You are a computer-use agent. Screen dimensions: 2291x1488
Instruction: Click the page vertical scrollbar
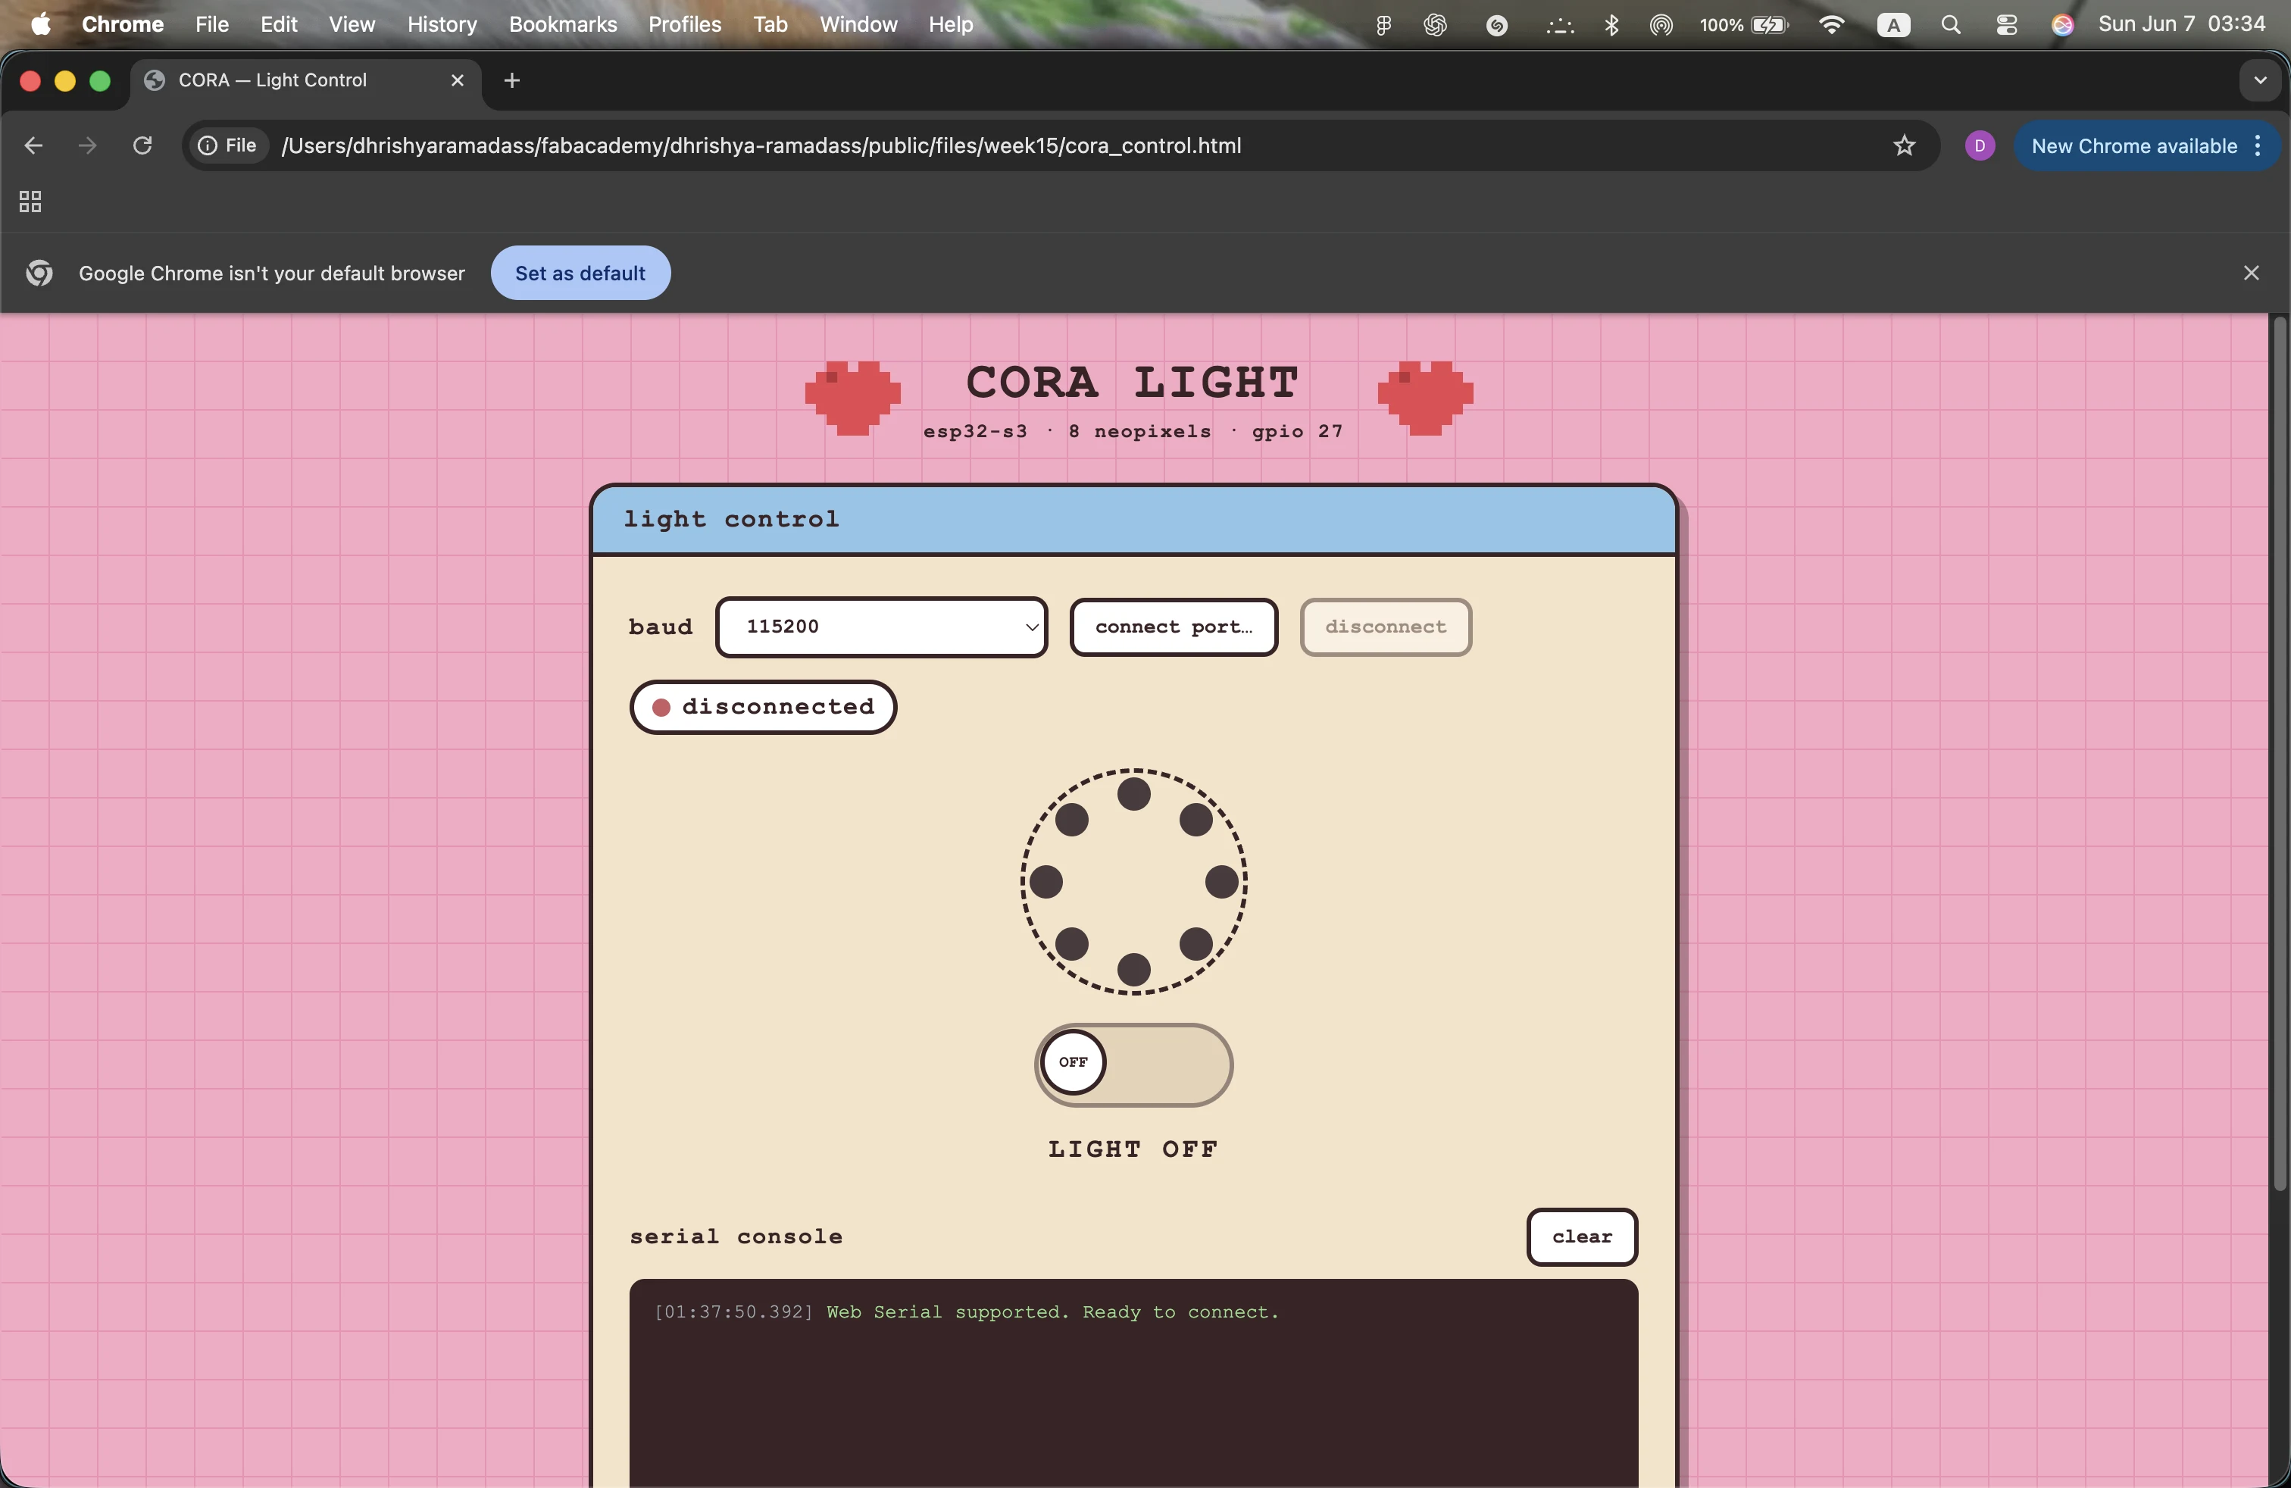(x=2278, y=755)
